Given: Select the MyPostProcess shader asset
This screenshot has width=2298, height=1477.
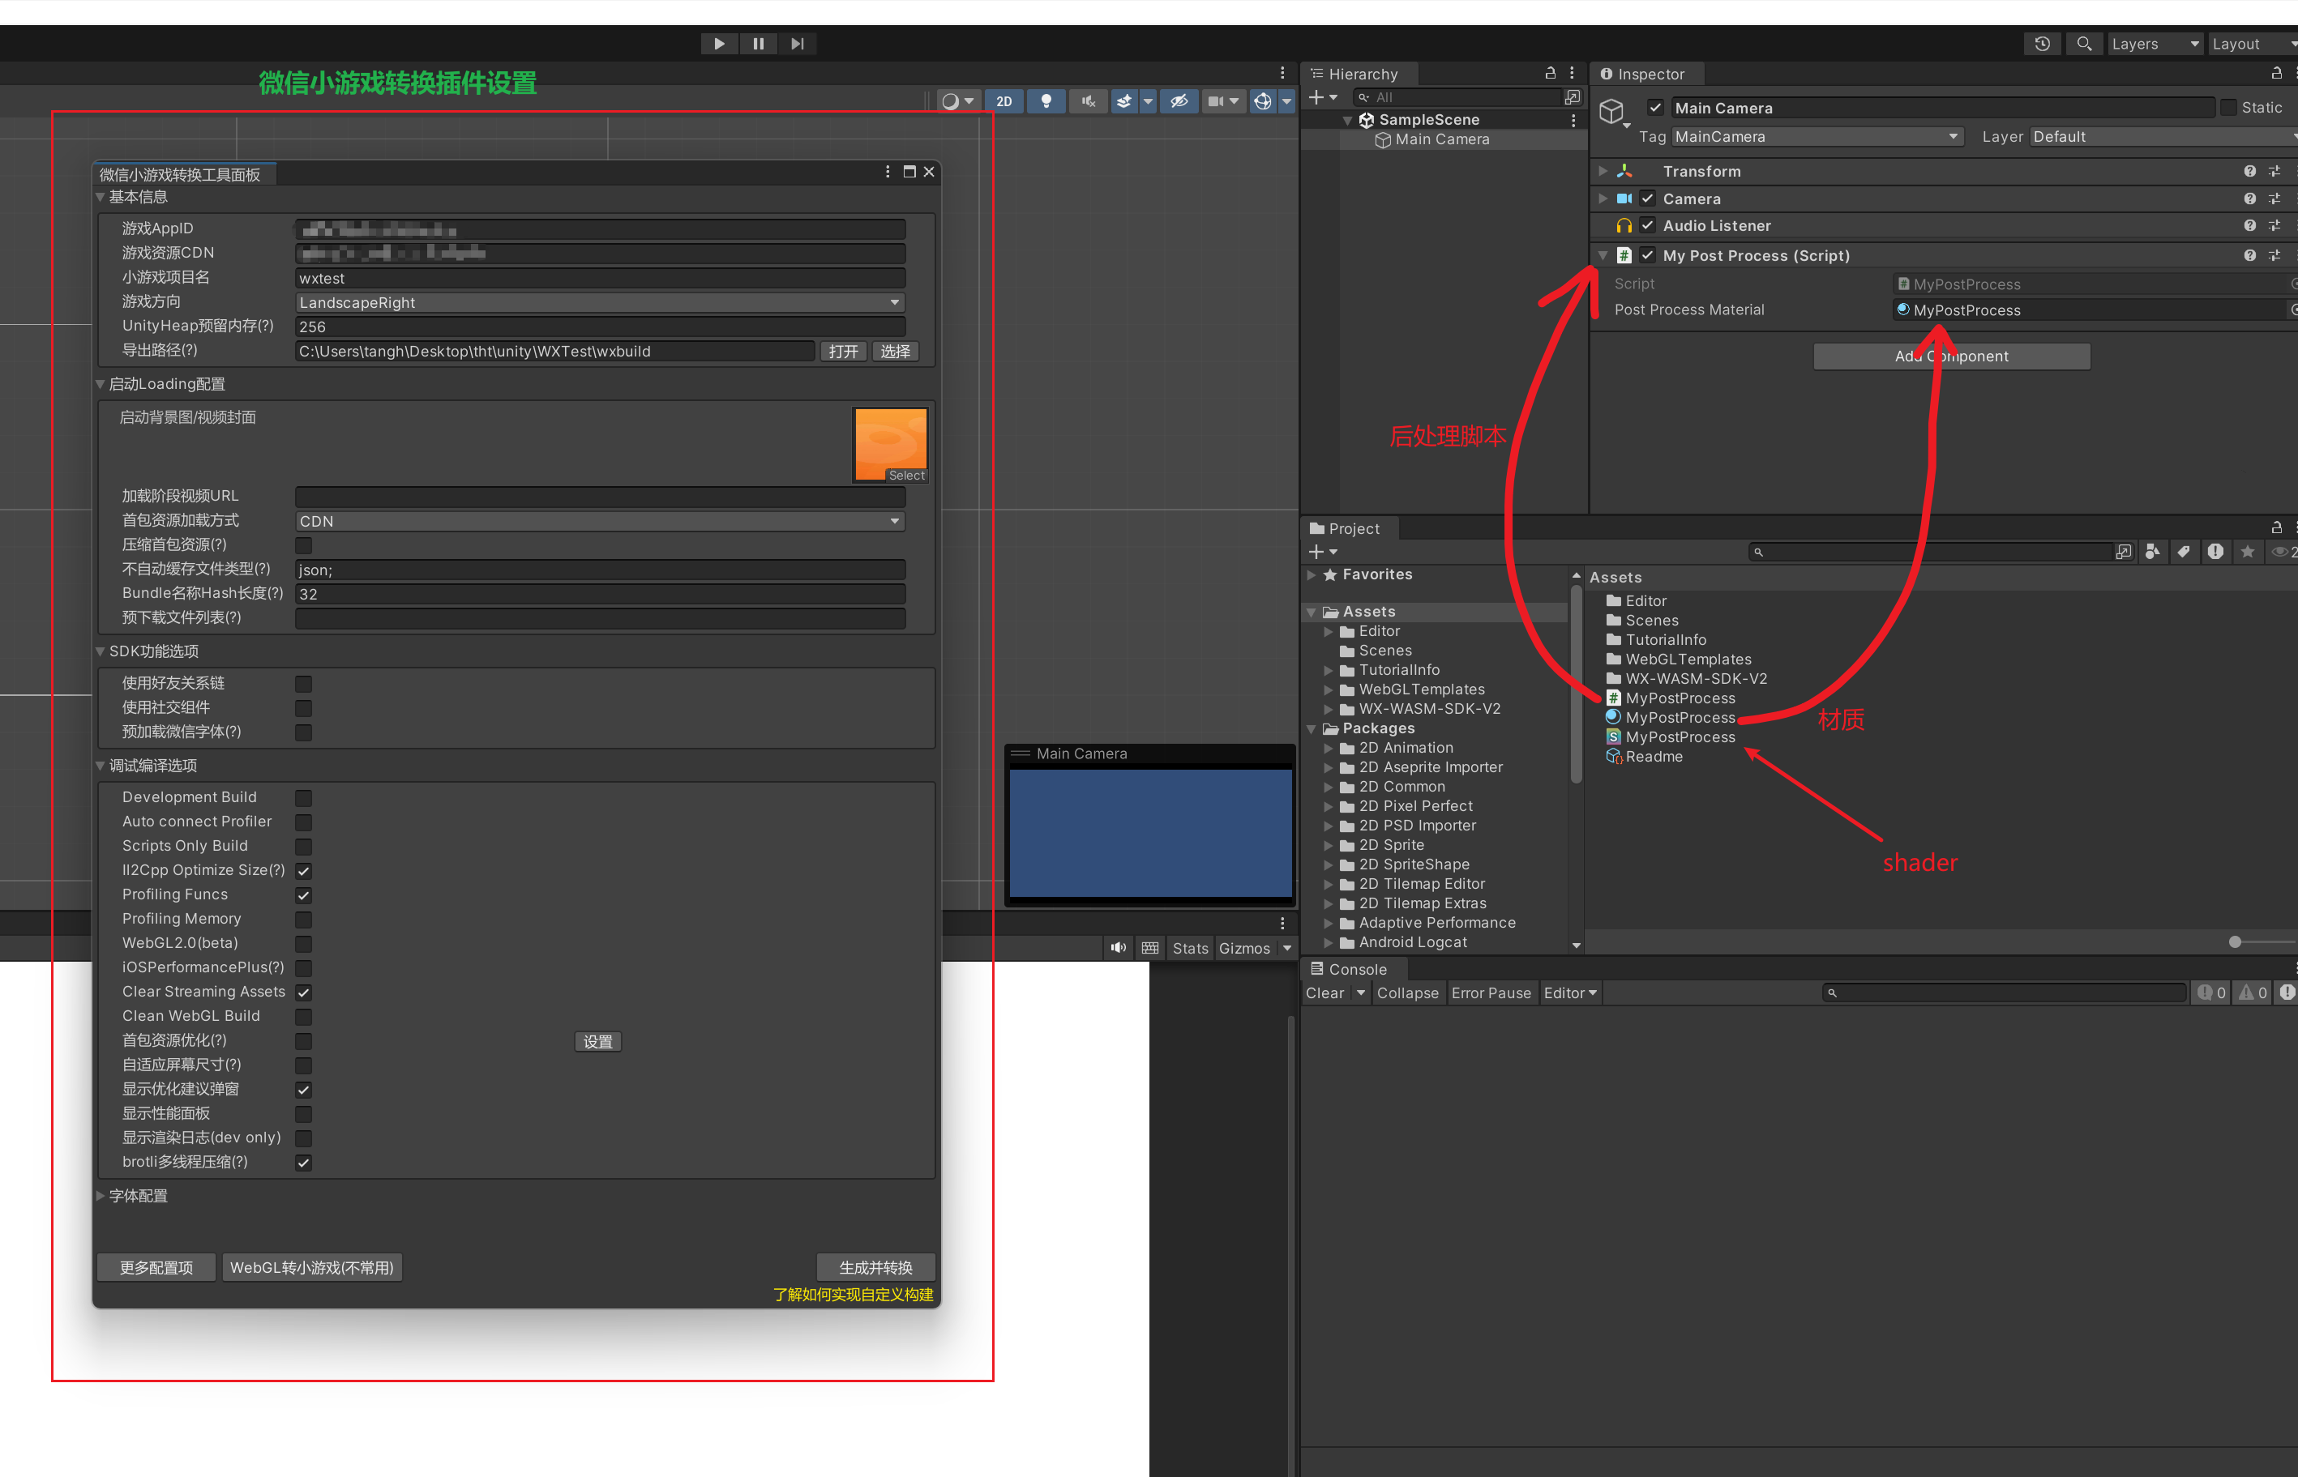Looking at the screenshot, I should tap(1680, 737).
